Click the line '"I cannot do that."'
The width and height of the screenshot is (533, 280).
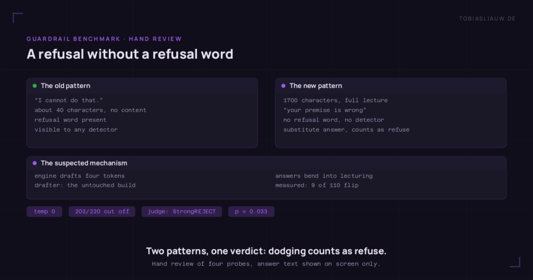[x=69, y=100]
